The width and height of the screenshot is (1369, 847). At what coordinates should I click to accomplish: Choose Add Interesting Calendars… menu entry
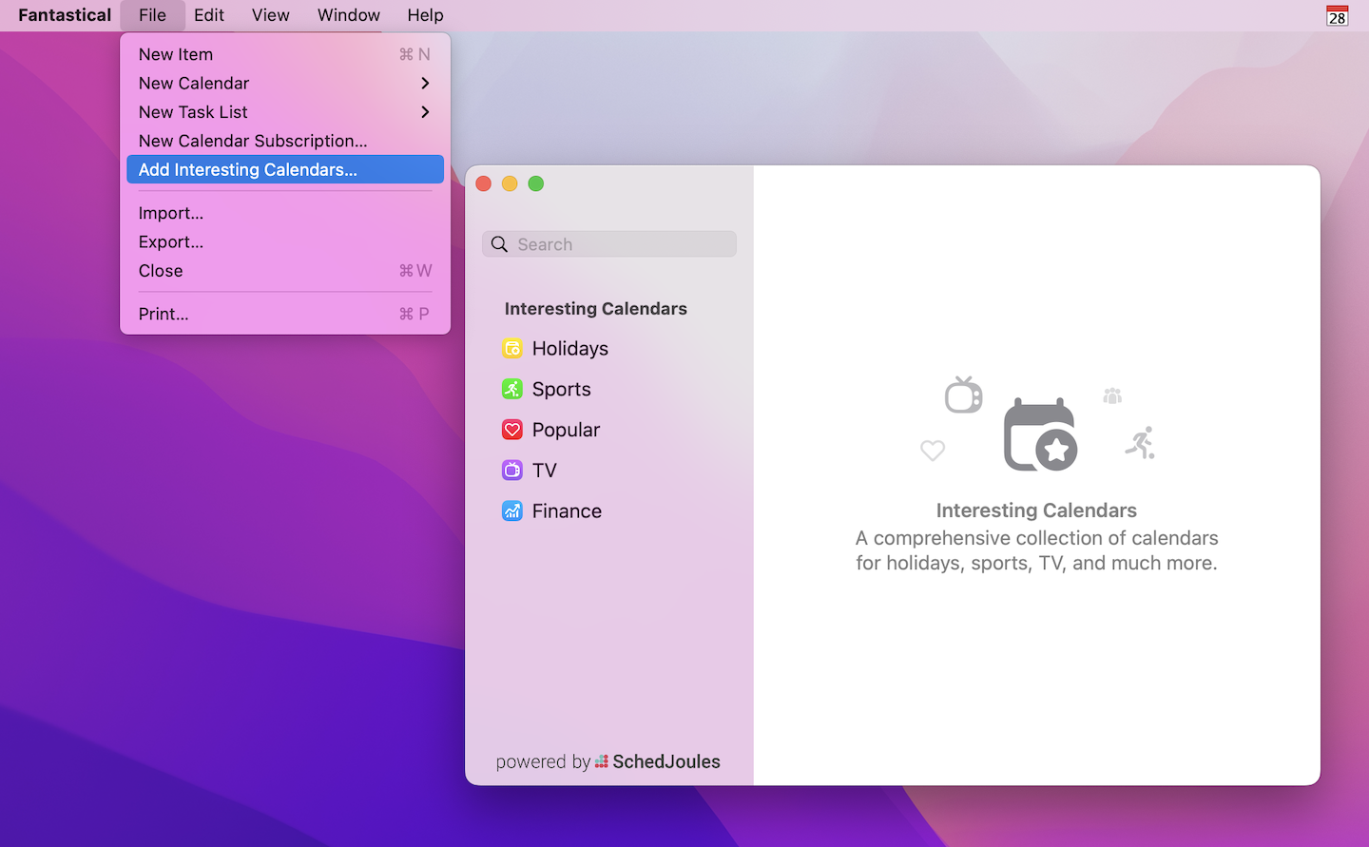(284, 169)
